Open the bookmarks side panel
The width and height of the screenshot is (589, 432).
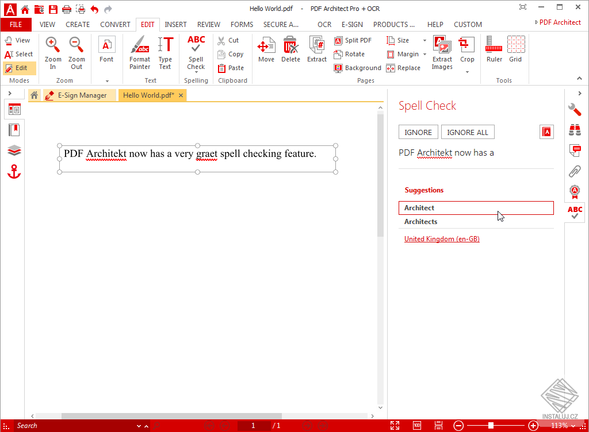(14, 130)
